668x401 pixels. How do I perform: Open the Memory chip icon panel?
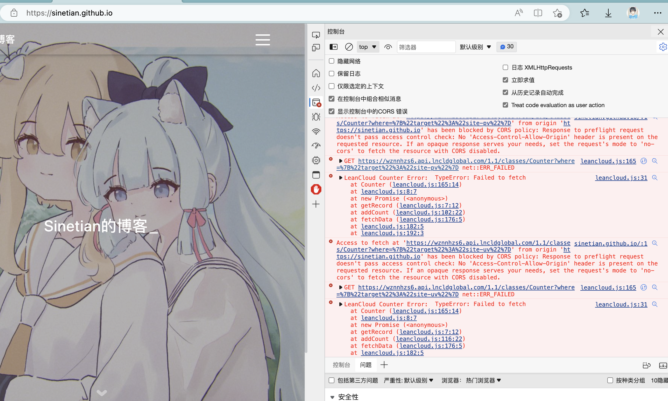pyautogui.click(x=316, y=161)
